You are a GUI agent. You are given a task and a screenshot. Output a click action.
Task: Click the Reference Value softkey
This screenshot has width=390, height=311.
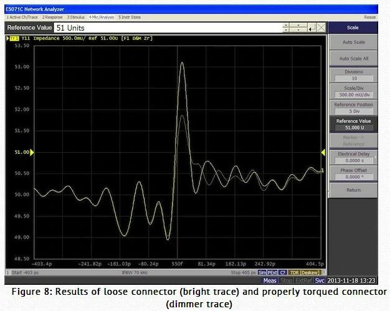(354, 124)
